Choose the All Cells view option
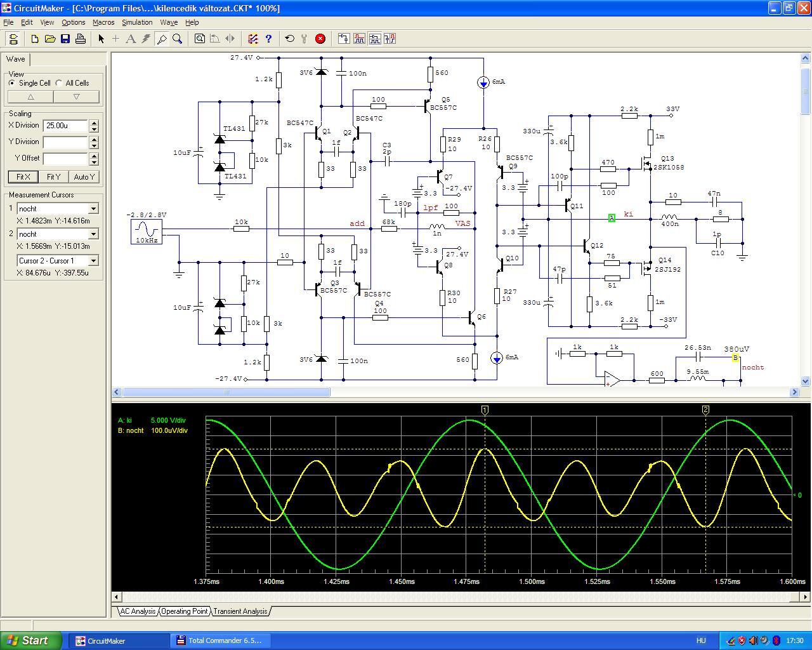Screen dimensions: 812x650 click(x=59, y=83)
